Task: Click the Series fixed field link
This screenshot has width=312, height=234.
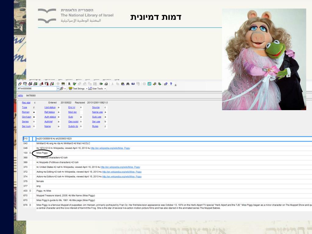Action: click(25, 122)
